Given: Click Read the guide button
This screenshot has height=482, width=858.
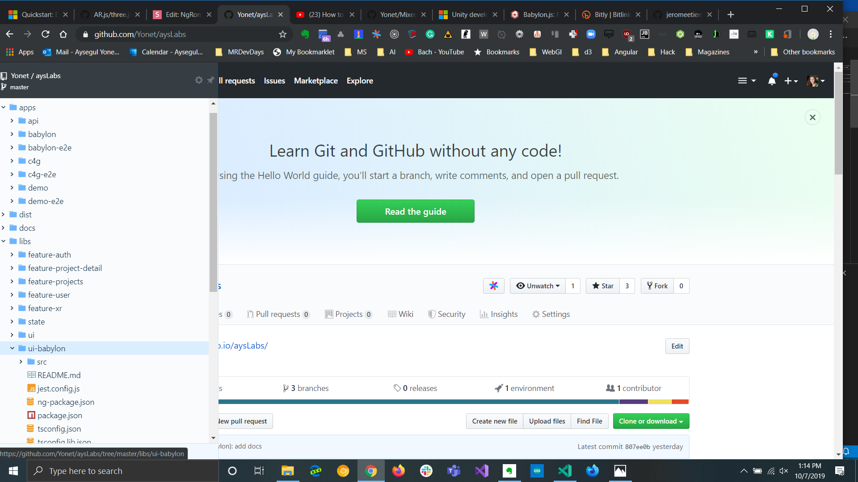Looking at the screenshot, I should click(415, 212).
